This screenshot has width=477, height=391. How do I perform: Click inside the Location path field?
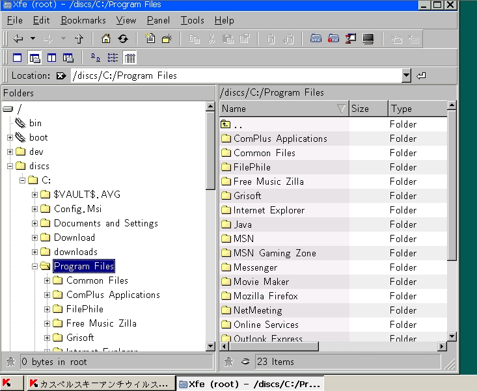pyautogui.click(x=236, y=75)
